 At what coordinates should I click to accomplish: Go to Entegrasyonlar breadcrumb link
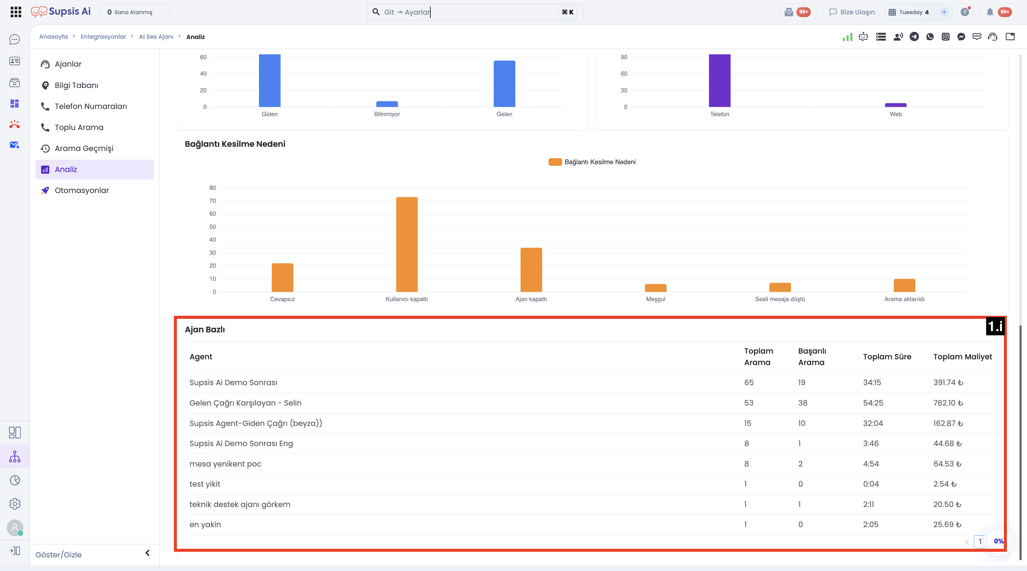103,37
